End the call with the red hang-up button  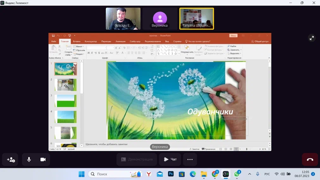(310, 160)
